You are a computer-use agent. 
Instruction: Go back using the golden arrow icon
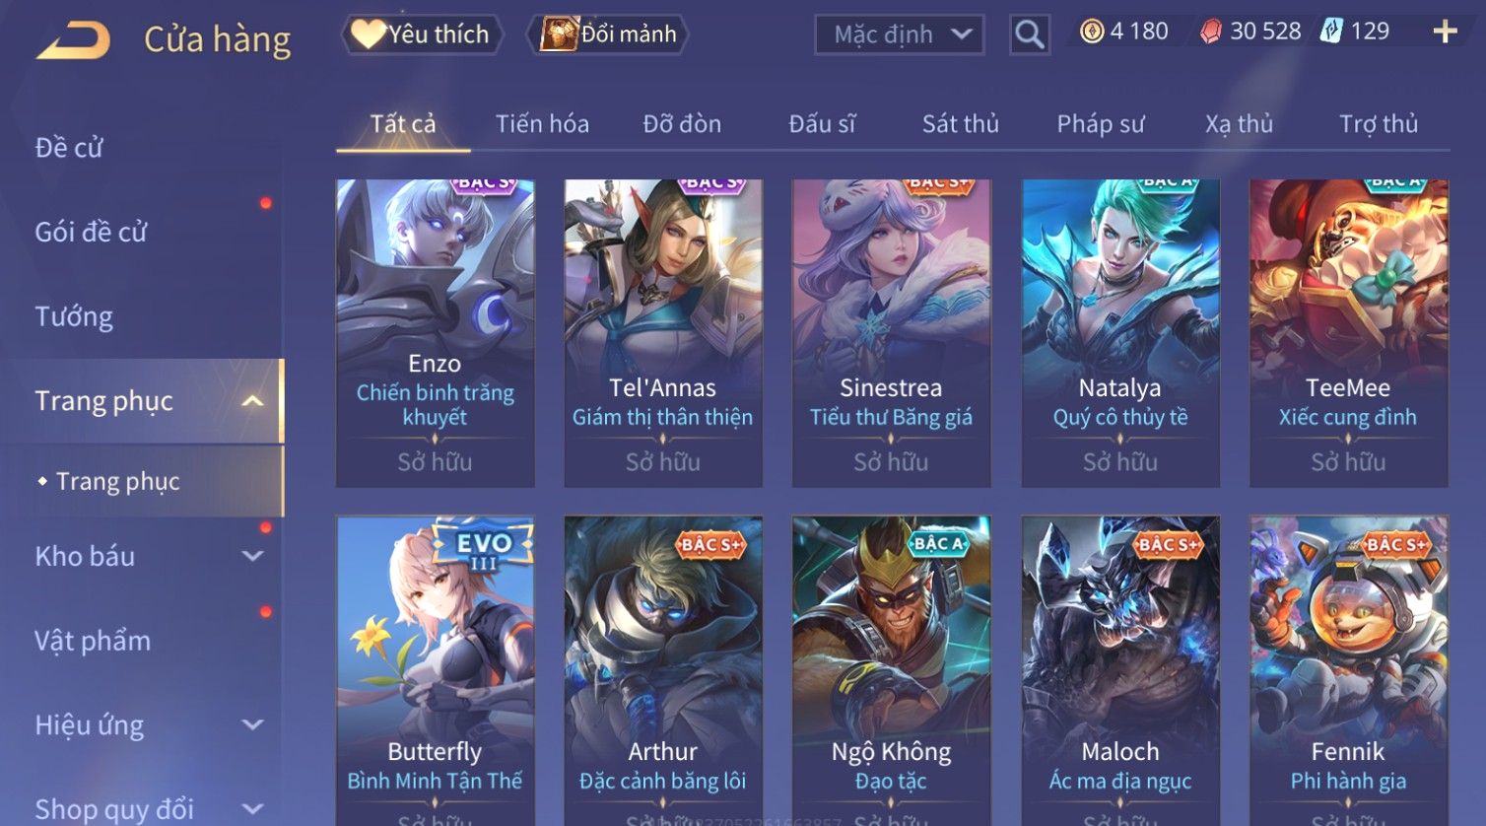coord(73,41)
